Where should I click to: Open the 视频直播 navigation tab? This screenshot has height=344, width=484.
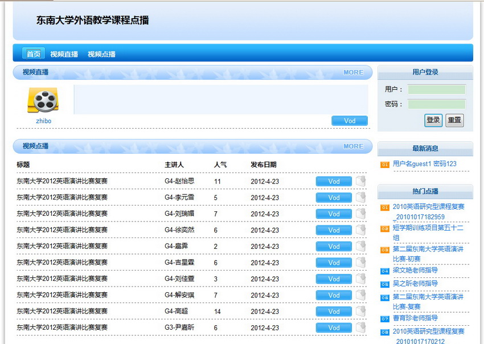(x=64, y=54)
